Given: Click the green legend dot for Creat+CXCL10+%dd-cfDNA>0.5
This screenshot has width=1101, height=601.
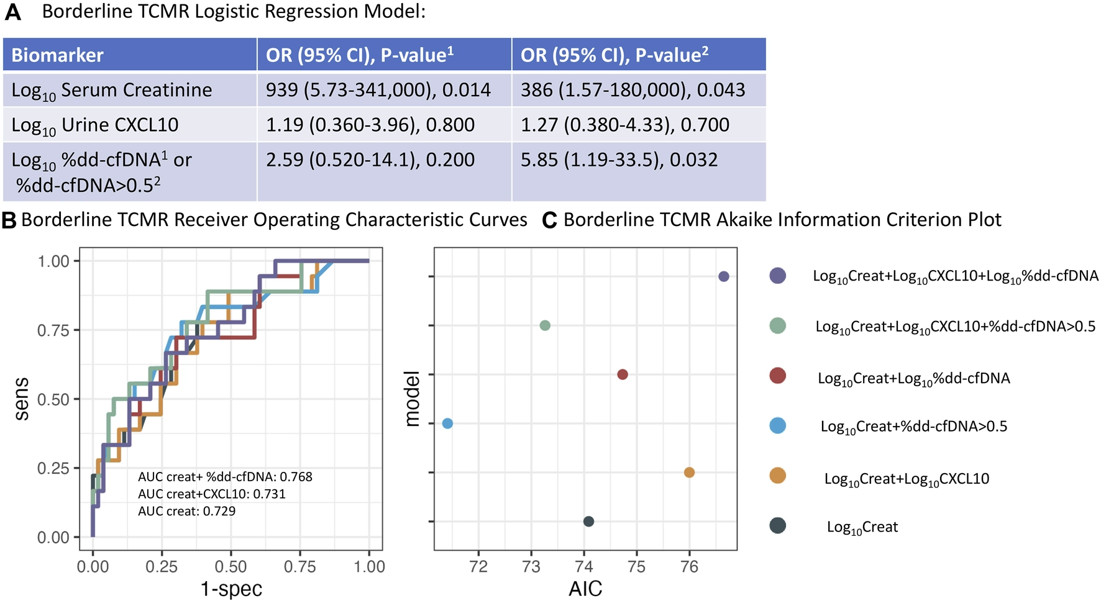Looking at the screenshot, I should (777, 325).
